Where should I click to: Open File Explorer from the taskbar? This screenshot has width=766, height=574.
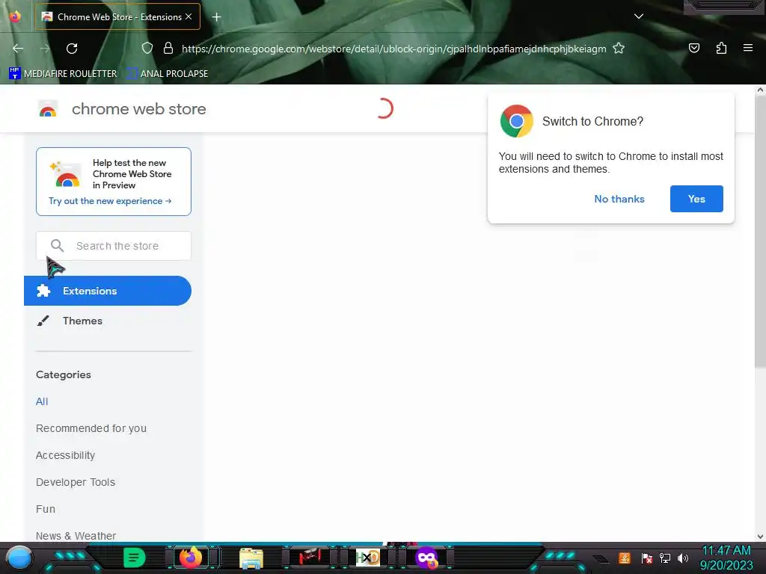pyautogui.click(x=251, y=558)
